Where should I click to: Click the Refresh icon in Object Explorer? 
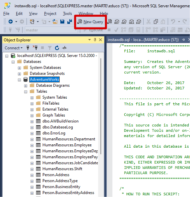57,48
